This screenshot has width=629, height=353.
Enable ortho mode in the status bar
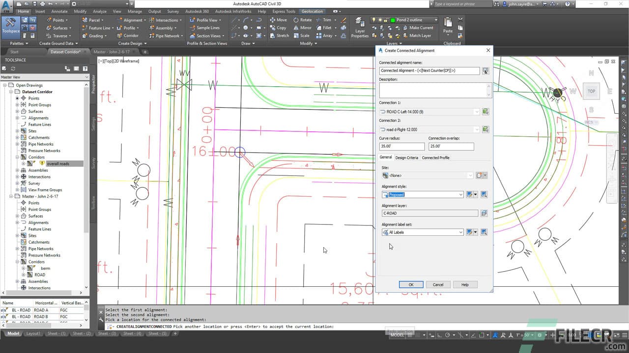(440, 335)
